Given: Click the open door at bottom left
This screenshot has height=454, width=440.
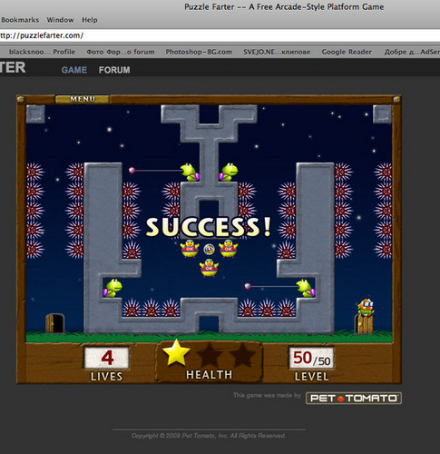Looking at the screenshot, I should pyautogui.click(x=54, y=323).
